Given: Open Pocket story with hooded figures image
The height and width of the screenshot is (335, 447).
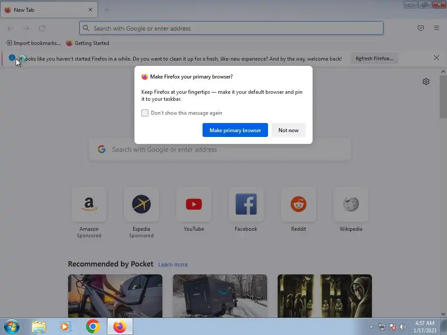Looking at the screenshot, I should (325, 296).
